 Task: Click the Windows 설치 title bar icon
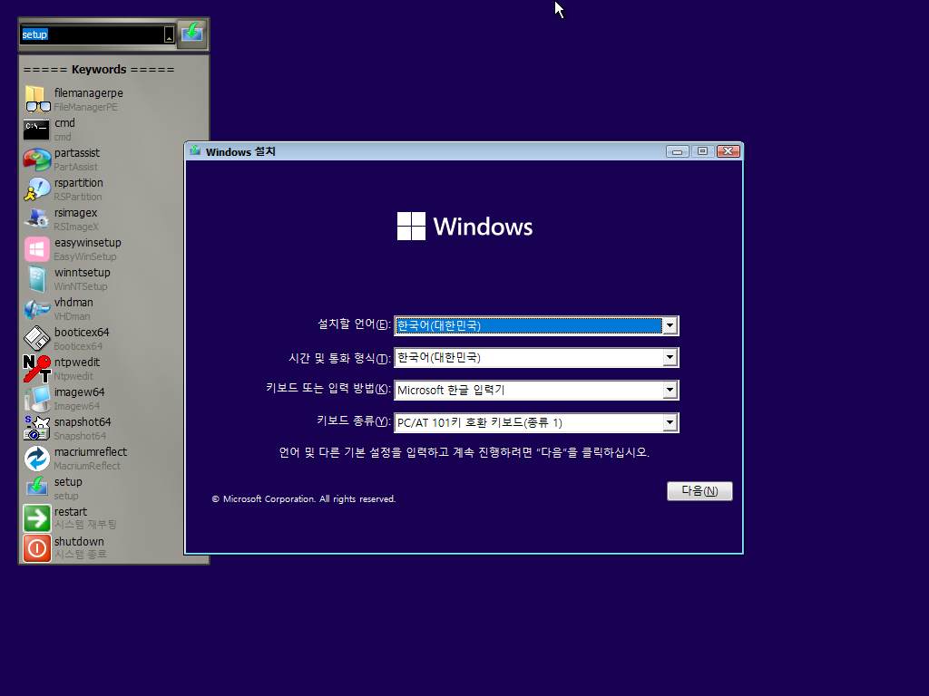coord(195,151)
